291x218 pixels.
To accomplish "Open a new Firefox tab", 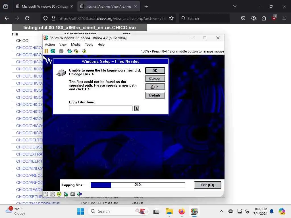I will point(146,7).
